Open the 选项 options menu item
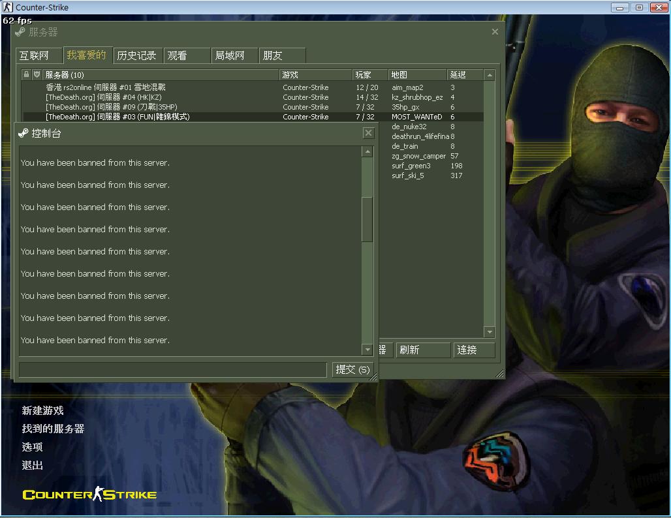The height and width of the screenshot is (518, 671). (32, 447)
